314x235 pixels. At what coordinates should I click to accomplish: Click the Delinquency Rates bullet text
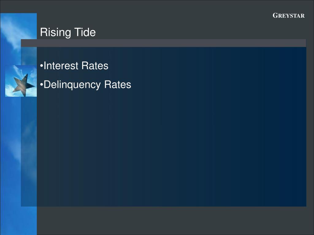[86, 84]
